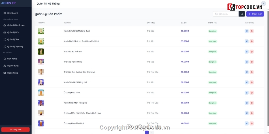Viewport: 269px width, 134px height.
Task: Open the user avatar menu
Action: pos(263,4)
